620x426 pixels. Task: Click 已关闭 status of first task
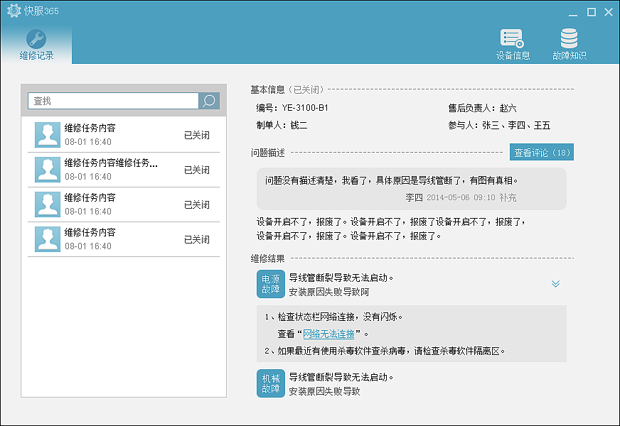point(197,135)
